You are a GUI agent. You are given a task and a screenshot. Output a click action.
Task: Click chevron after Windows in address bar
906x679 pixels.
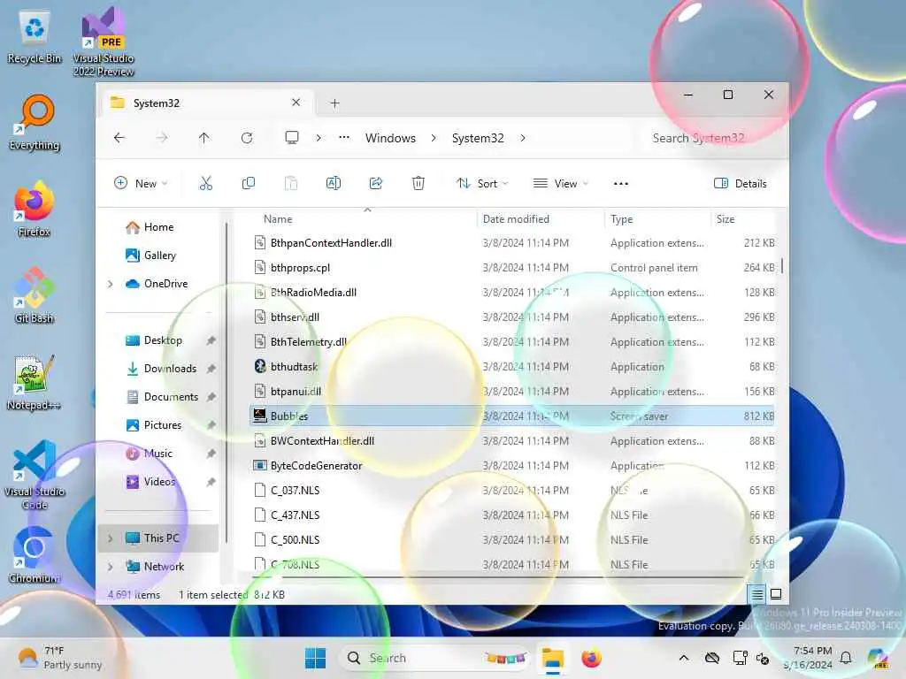(x=434, y=138)
